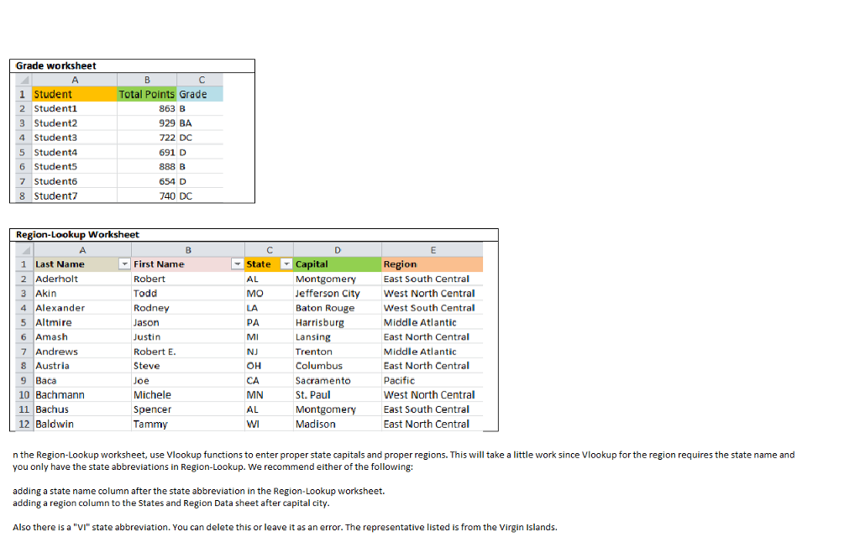The image size is (860, 537).
Task: Select the Grade header cell
Action: (x=200, y=94)
